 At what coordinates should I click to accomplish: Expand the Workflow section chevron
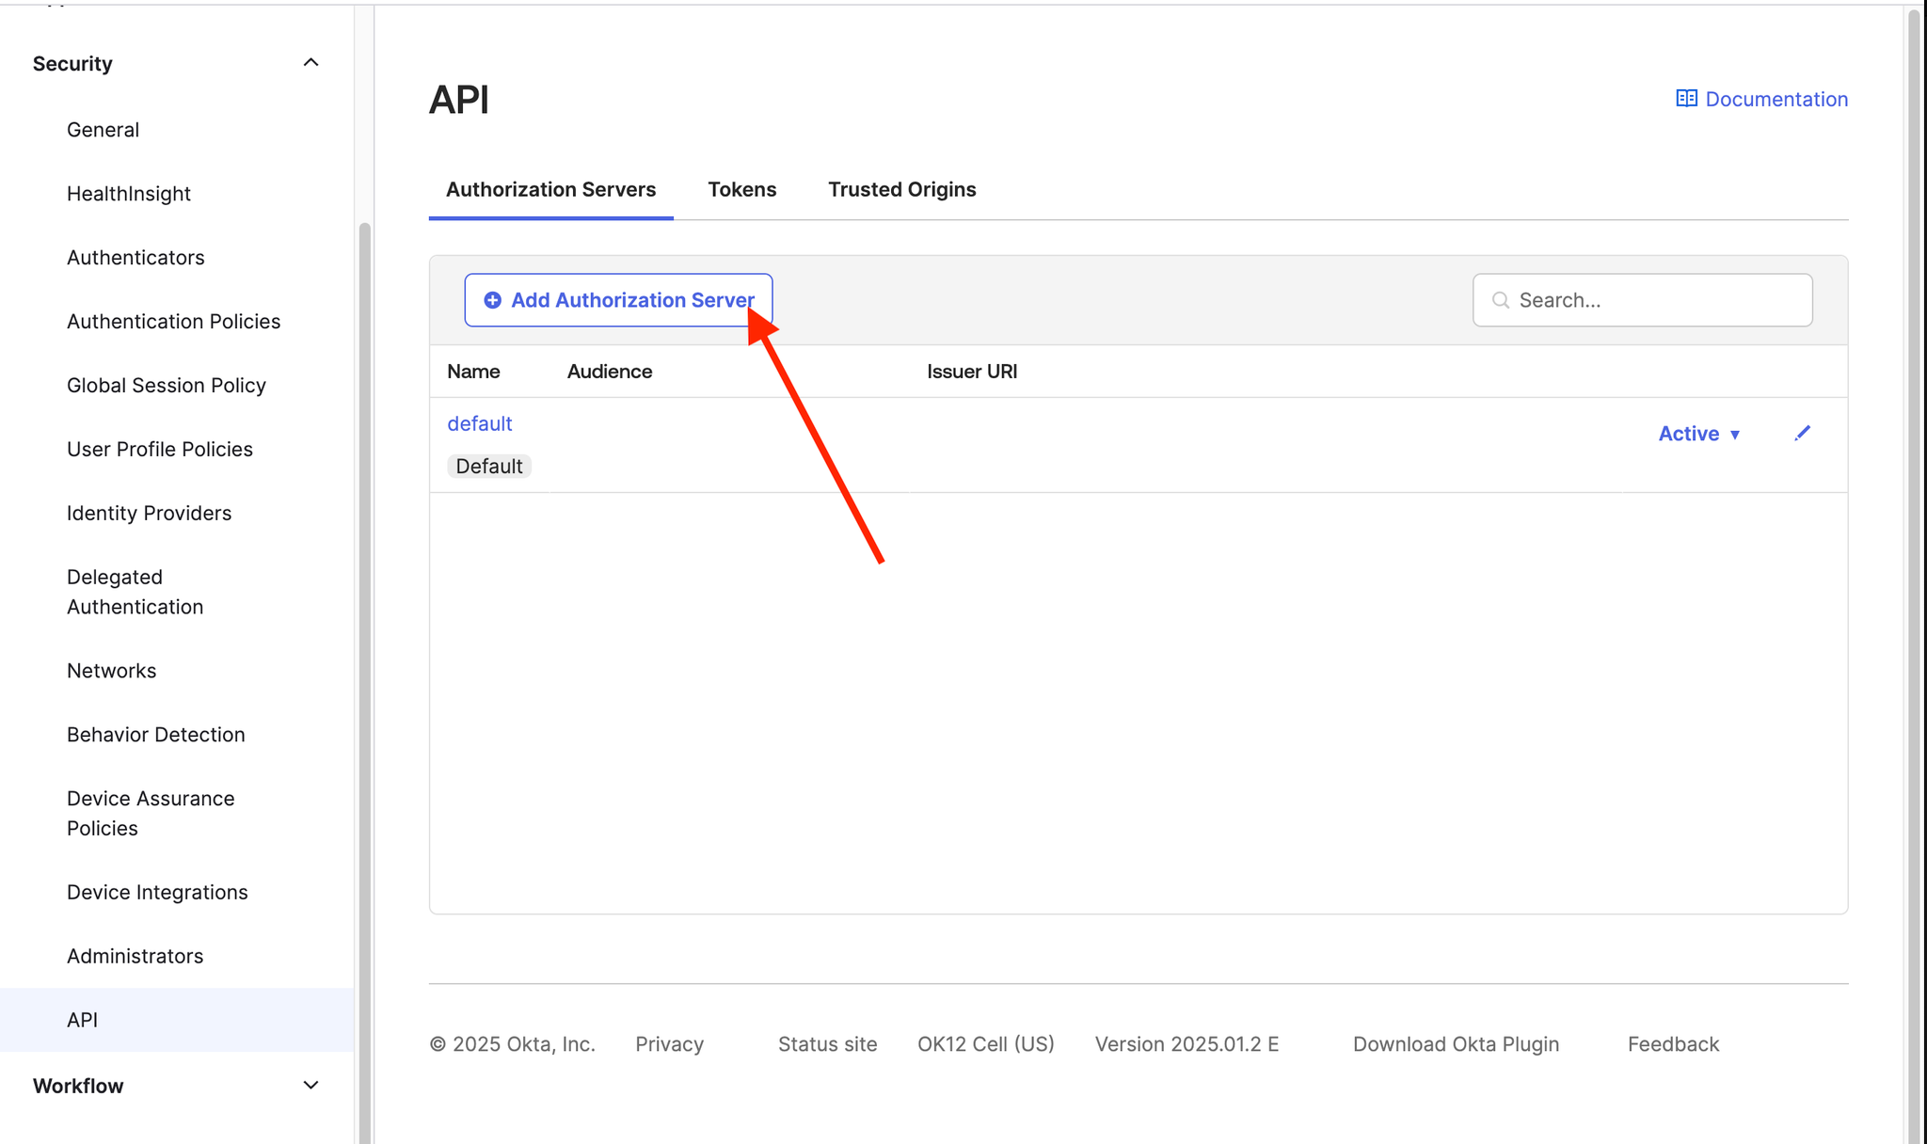pos(311,1086)
